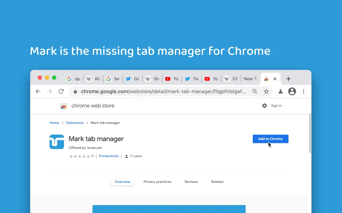
Task: Click the forward navigation arrow
Action: 49,91
